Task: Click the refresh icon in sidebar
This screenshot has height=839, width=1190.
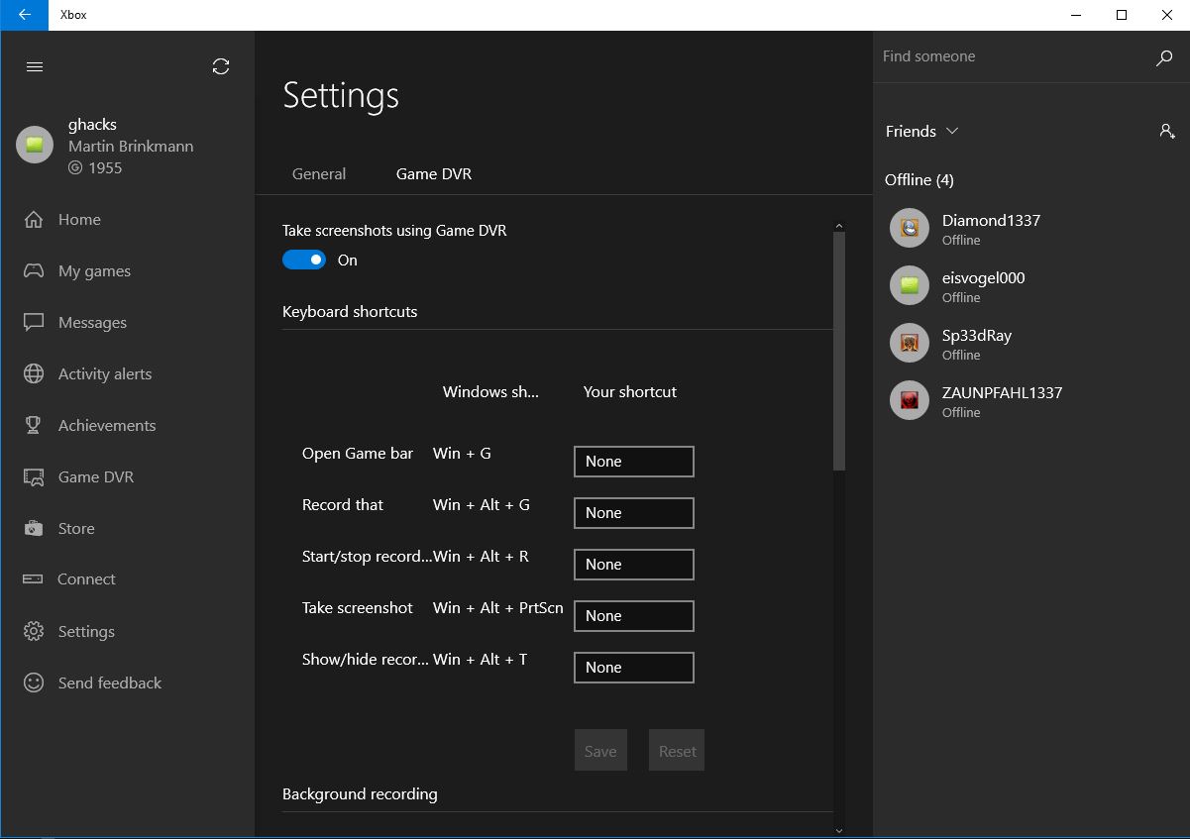Action: pos(221,66)
